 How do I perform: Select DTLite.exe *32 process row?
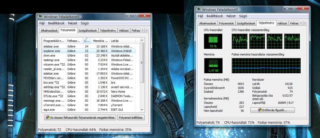point(89,96)
